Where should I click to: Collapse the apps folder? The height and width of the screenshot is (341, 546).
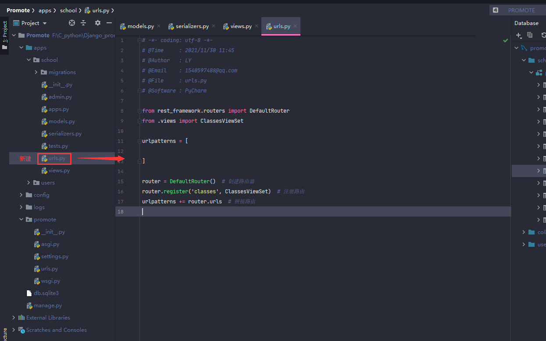(21, 48)
